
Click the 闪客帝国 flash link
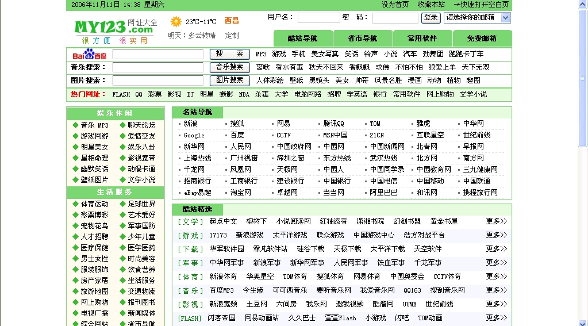pos(222,318)
